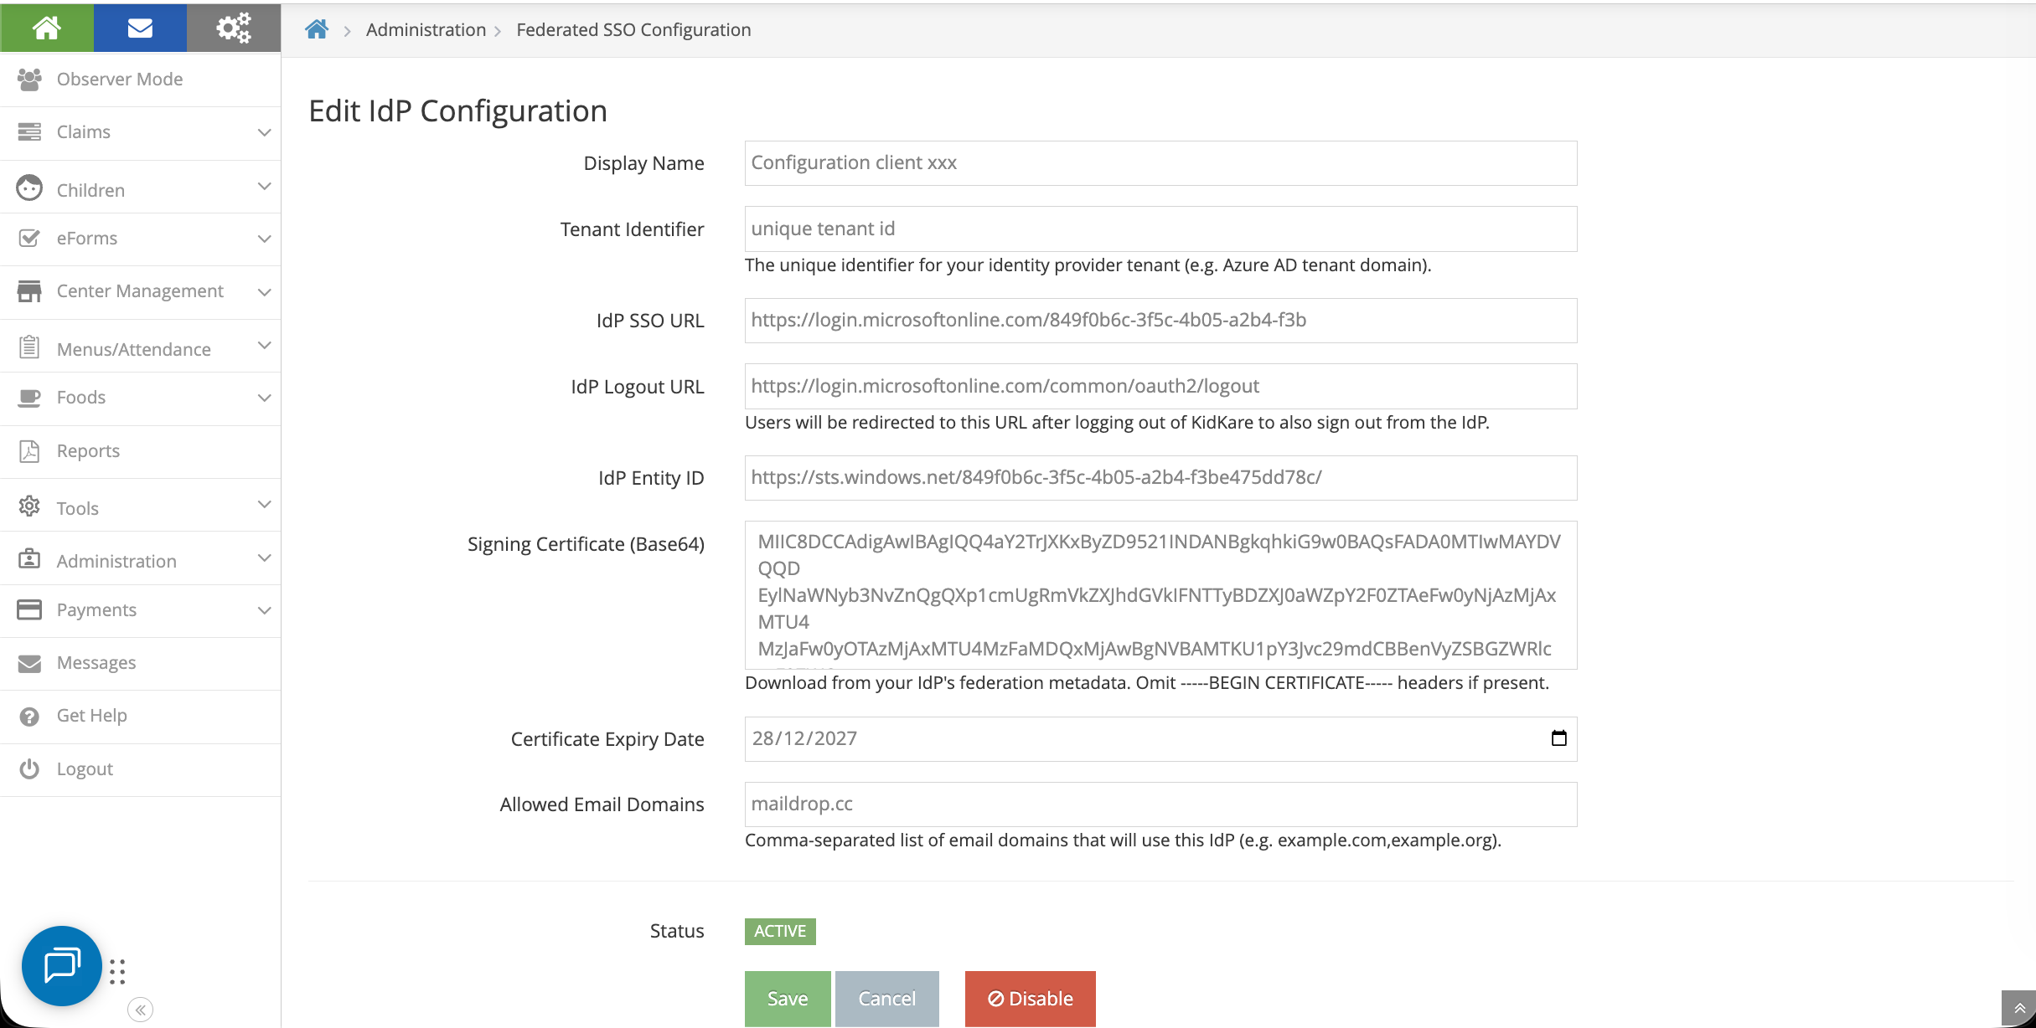2036x1028 pixels.
Task: Select Payments in the sidebar menu
Action: [x=96, y=609]
